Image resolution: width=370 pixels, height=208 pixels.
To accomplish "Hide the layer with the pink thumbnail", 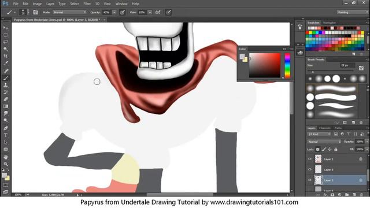I will coord(310,159).
